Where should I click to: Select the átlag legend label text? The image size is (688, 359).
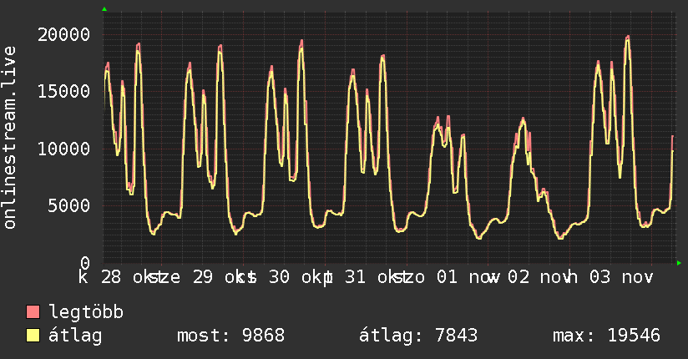76,336
